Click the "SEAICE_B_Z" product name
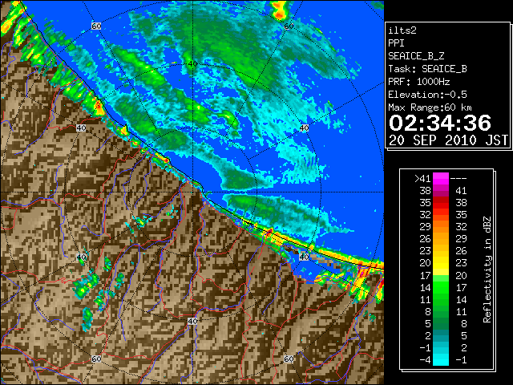This screenshot has height=385, width=513. coord(416,56)
